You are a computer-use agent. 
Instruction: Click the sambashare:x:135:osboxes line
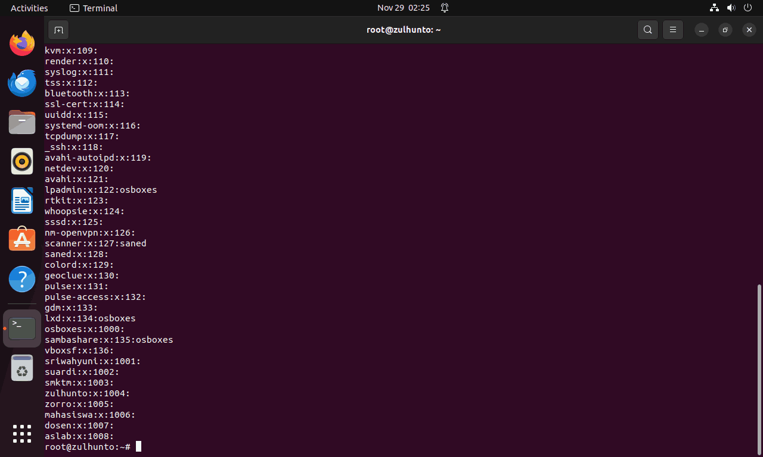(x=108, y=340)
